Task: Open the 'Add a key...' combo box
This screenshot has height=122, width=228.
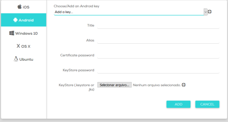Action: point(130,12)
